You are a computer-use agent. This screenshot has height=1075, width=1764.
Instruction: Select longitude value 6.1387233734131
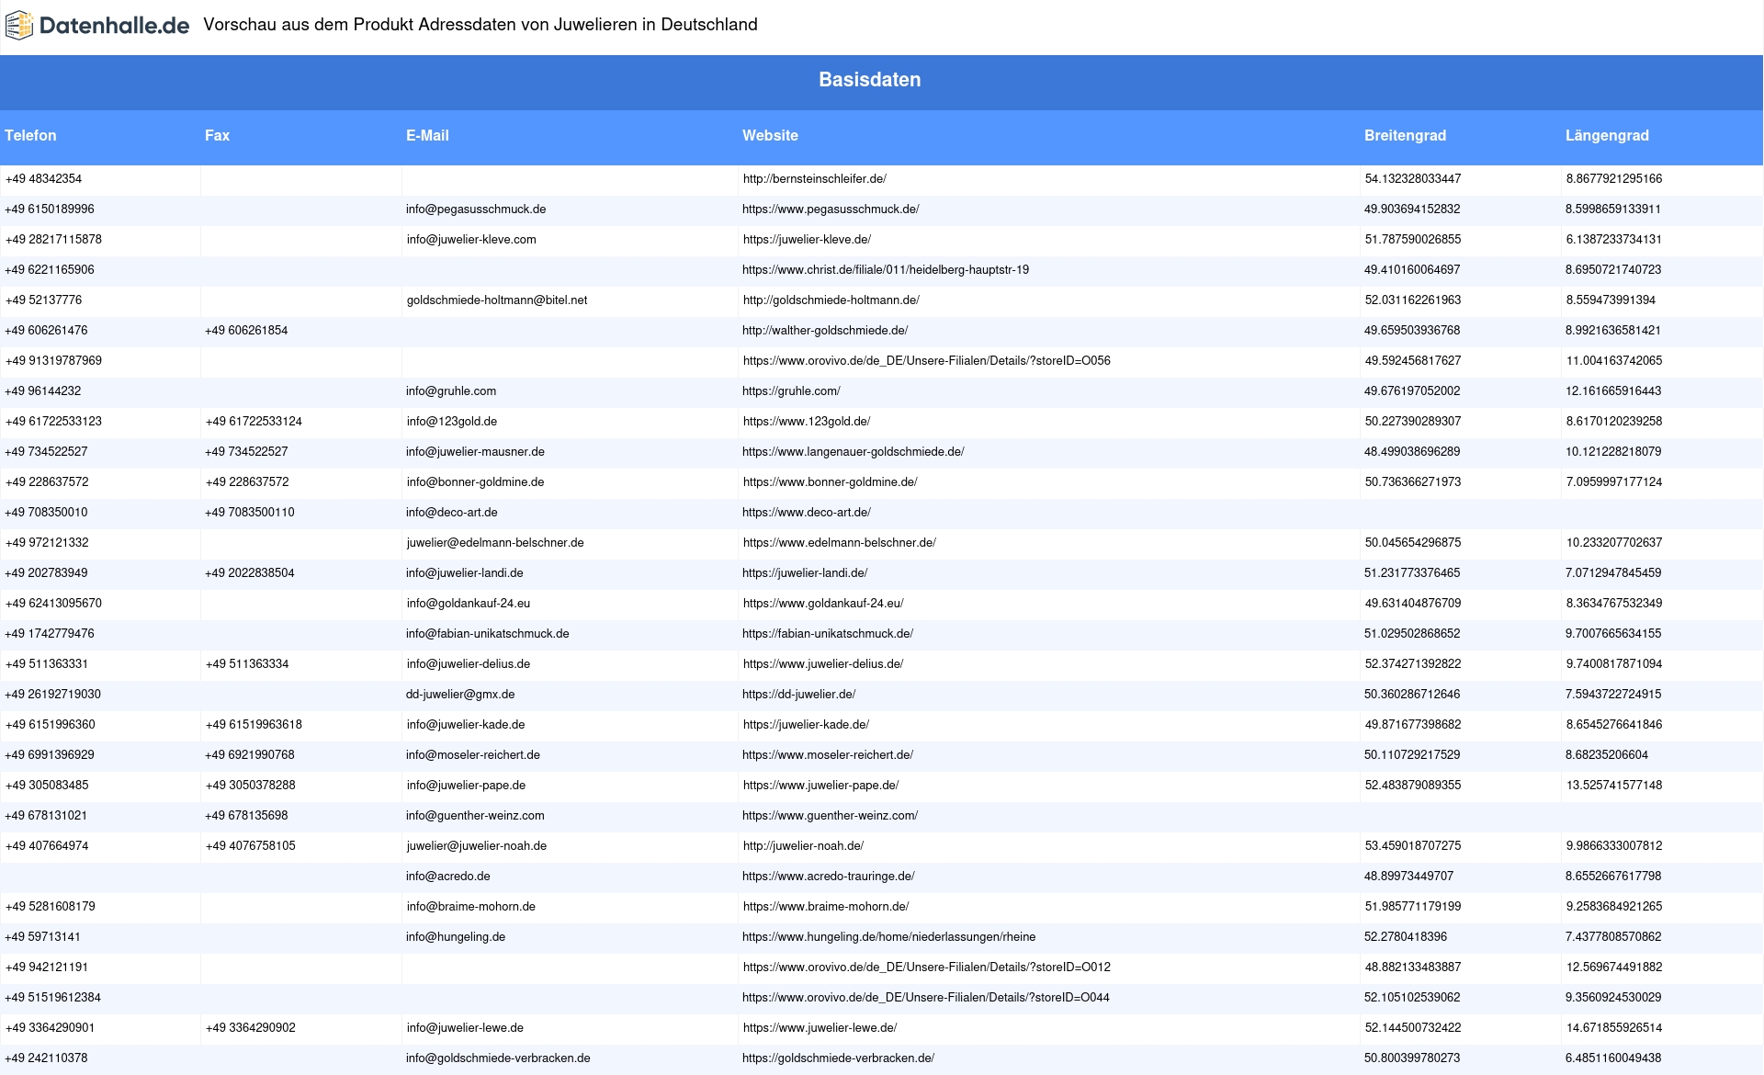[1614, 240]
